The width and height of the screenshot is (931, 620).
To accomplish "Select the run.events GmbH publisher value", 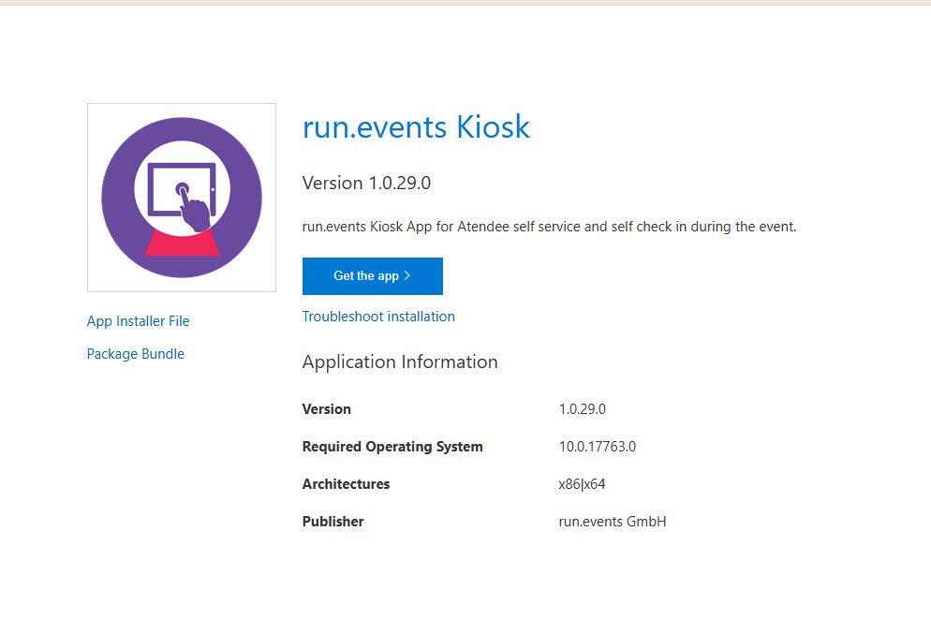I will tap(613, 522).
